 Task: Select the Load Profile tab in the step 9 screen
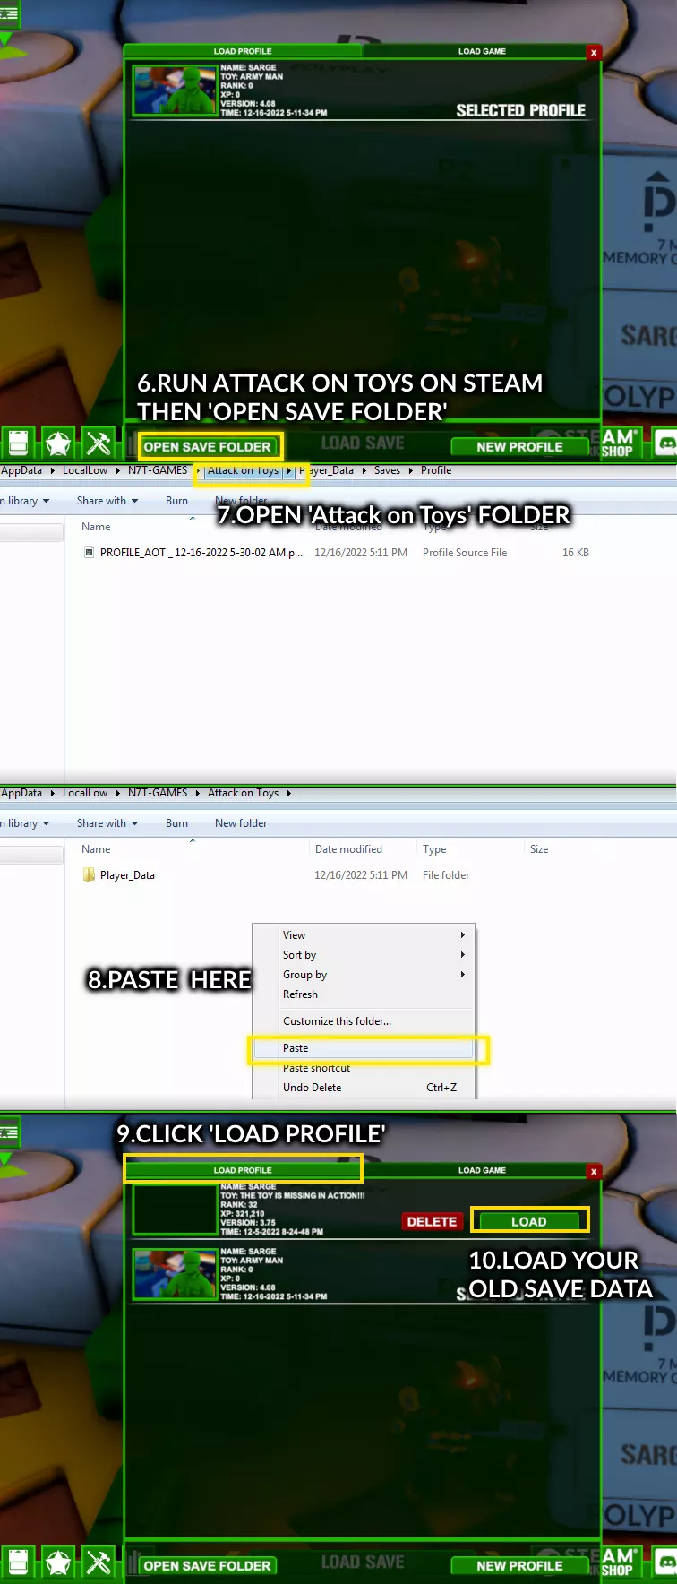point(243,1170)
